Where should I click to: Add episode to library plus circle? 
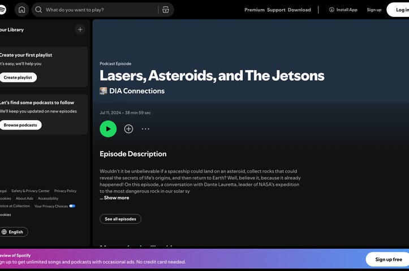[128, 129]
